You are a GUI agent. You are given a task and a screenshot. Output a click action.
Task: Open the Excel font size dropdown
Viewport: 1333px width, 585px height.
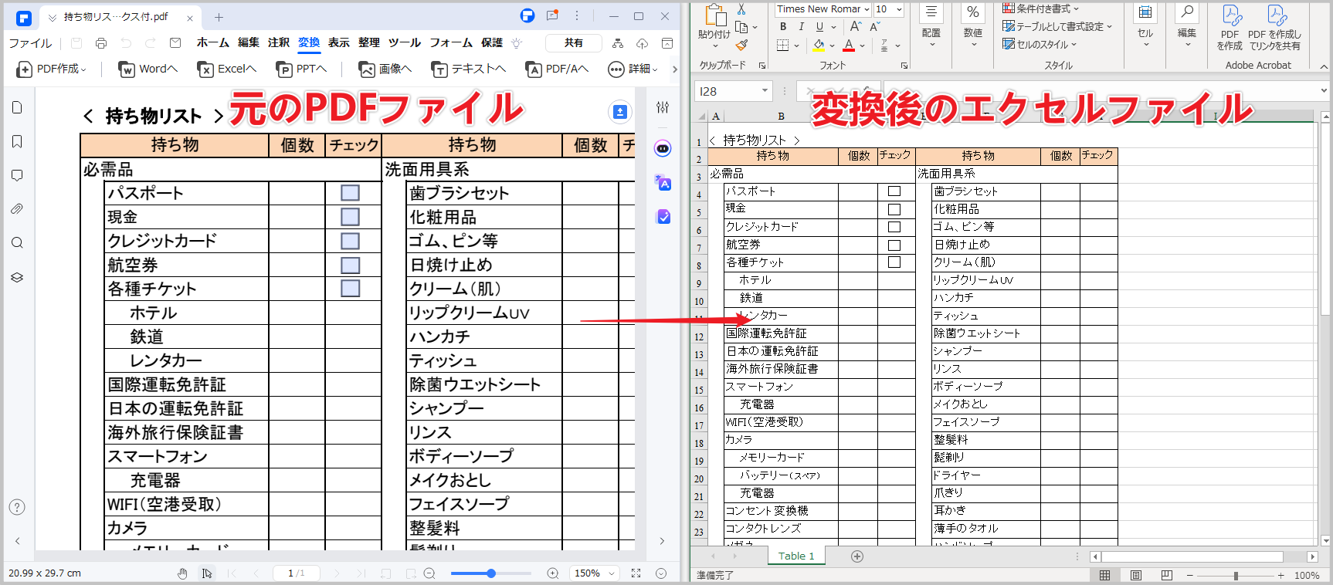899,9
